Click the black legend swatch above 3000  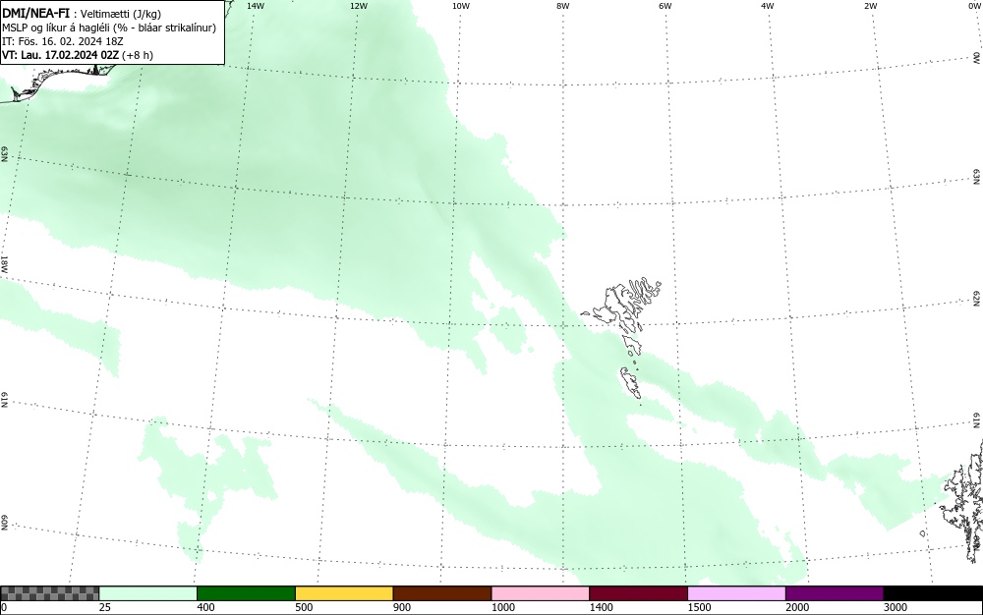(x=933, y=593)
